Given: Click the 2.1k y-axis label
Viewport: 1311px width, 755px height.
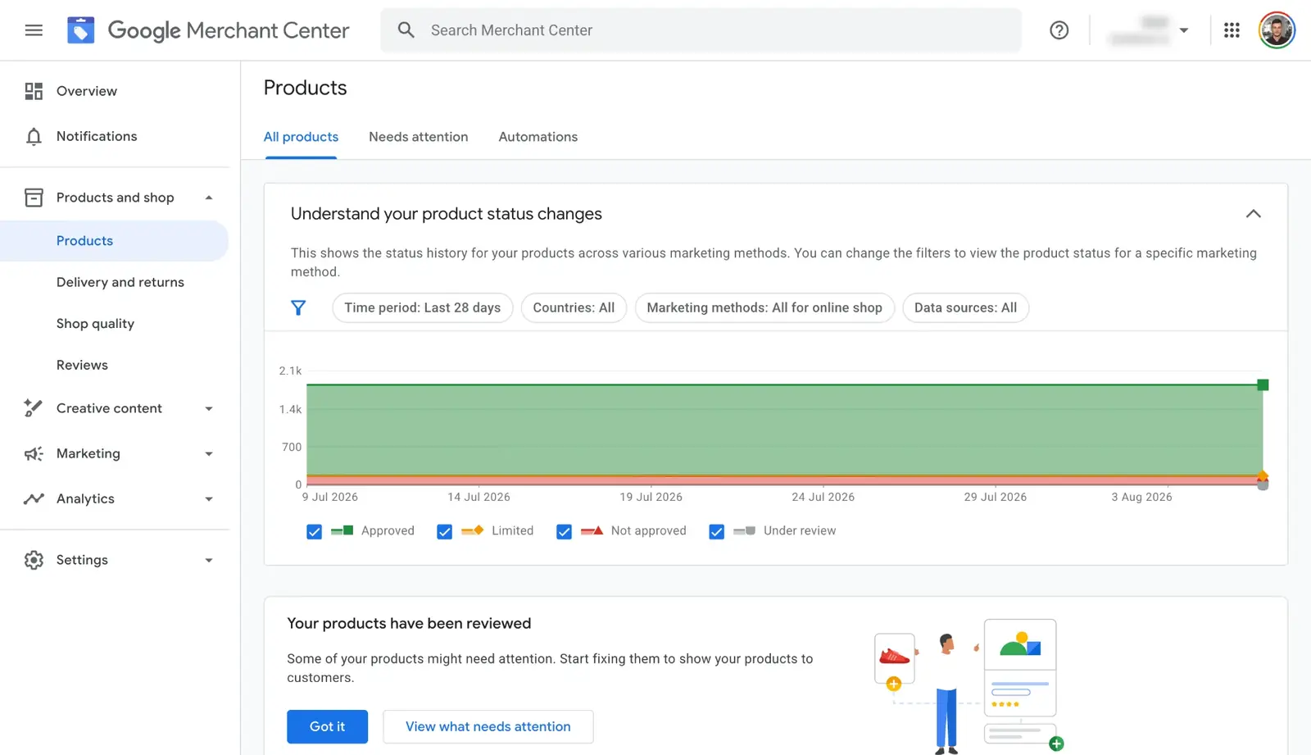Looking at the screenshot, I should click(x=290, y=371).
